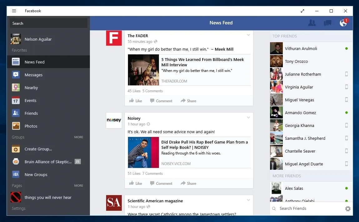Click the Nearby map pin icon
Screen dimensions: 359x222
16,87
